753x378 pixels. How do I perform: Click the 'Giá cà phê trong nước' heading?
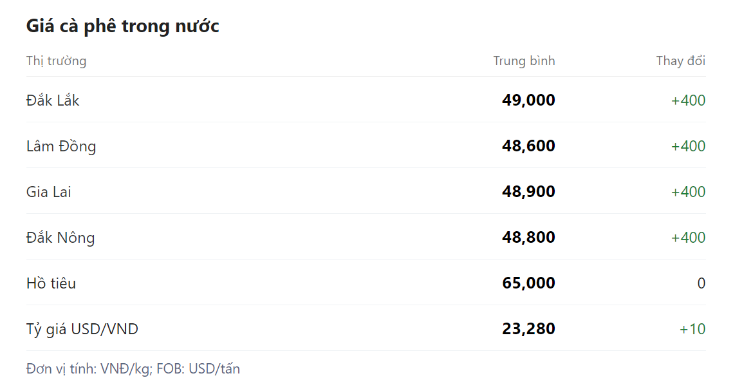tap(122, 26)
